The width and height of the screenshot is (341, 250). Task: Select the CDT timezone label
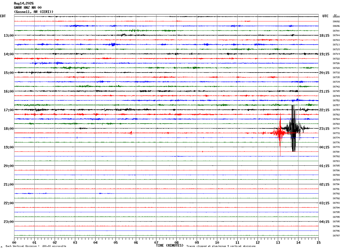[3, 16]
